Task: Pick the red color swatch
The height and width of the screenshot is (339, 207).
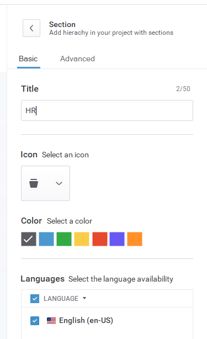Action: (x=100, y=239)
